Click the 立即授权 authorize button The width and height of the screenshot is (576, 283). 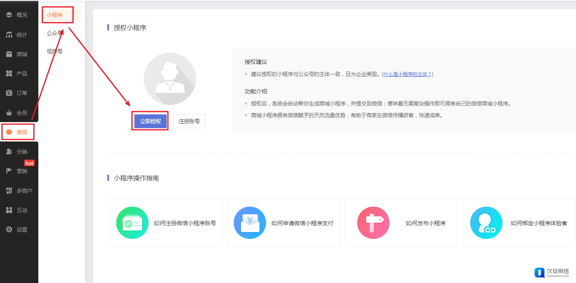150,121
